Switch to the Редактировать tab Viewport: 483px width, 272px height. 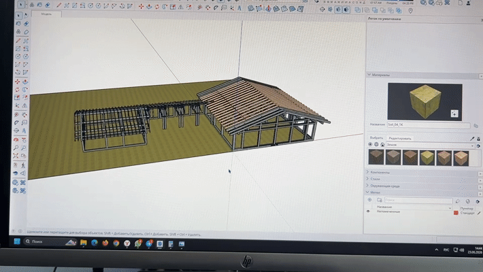(x=400, y=138)
